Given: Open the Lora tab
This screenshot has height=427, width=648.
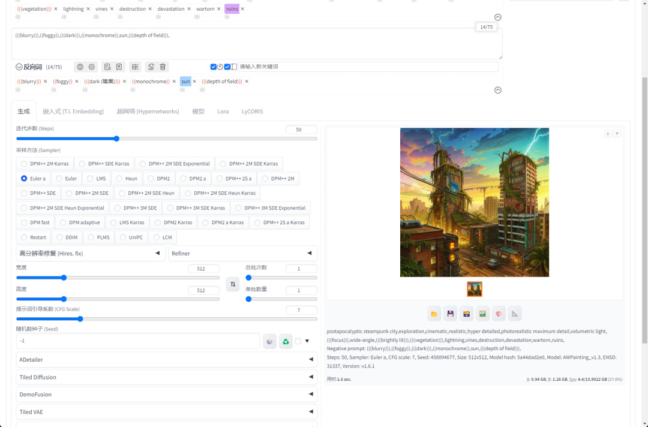Looking at the screenshot, I should click(x=223, y=111).
